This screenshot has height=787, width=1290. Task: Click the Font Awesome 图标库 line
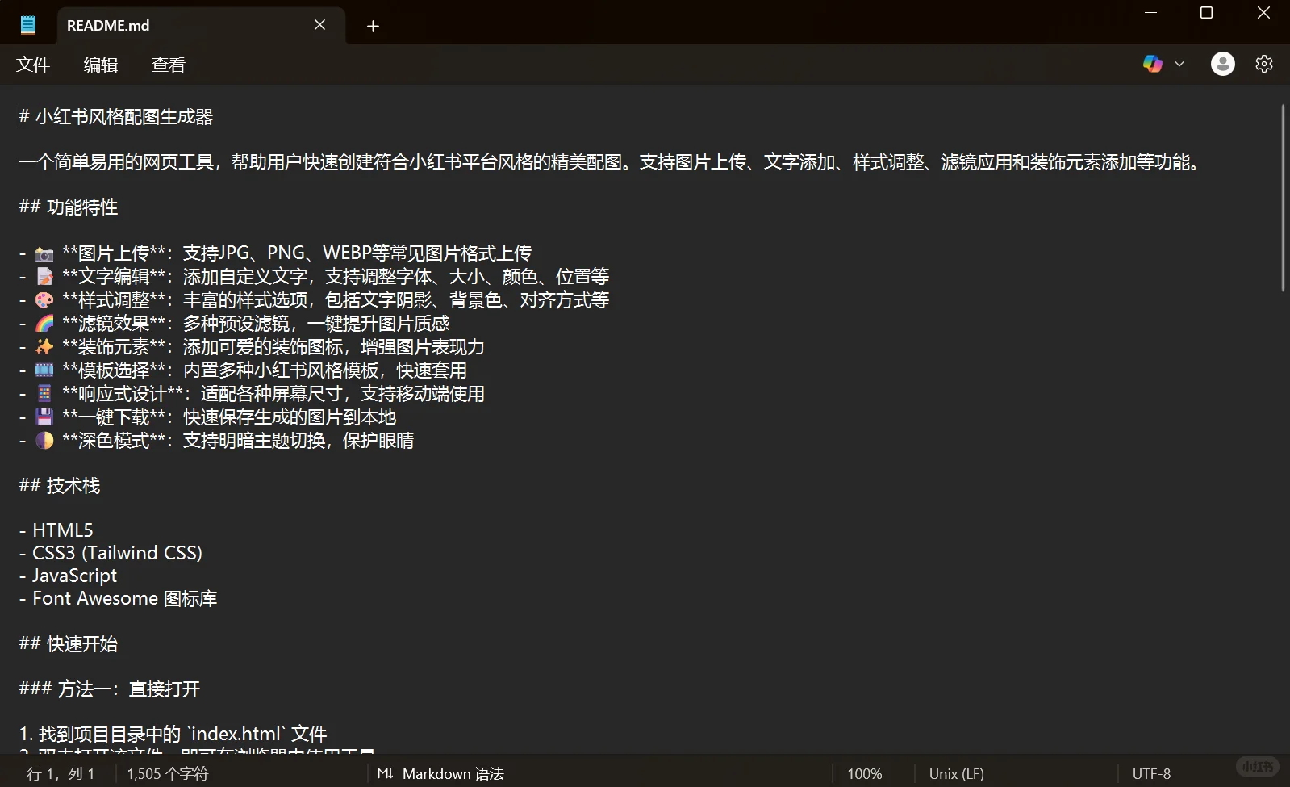tap(118, 598)
